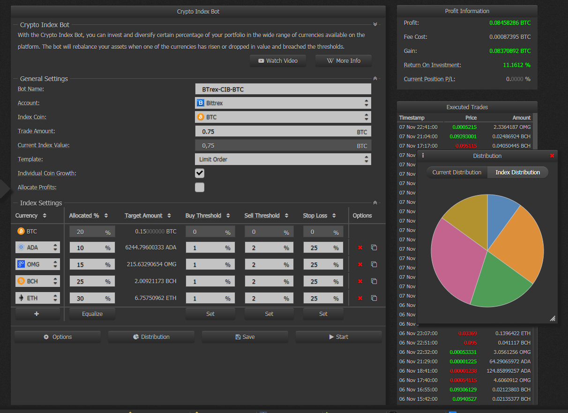Switch to the Current Distribution tab
Image resolution: width=568 pixels, height=413 pixels.
457,173
